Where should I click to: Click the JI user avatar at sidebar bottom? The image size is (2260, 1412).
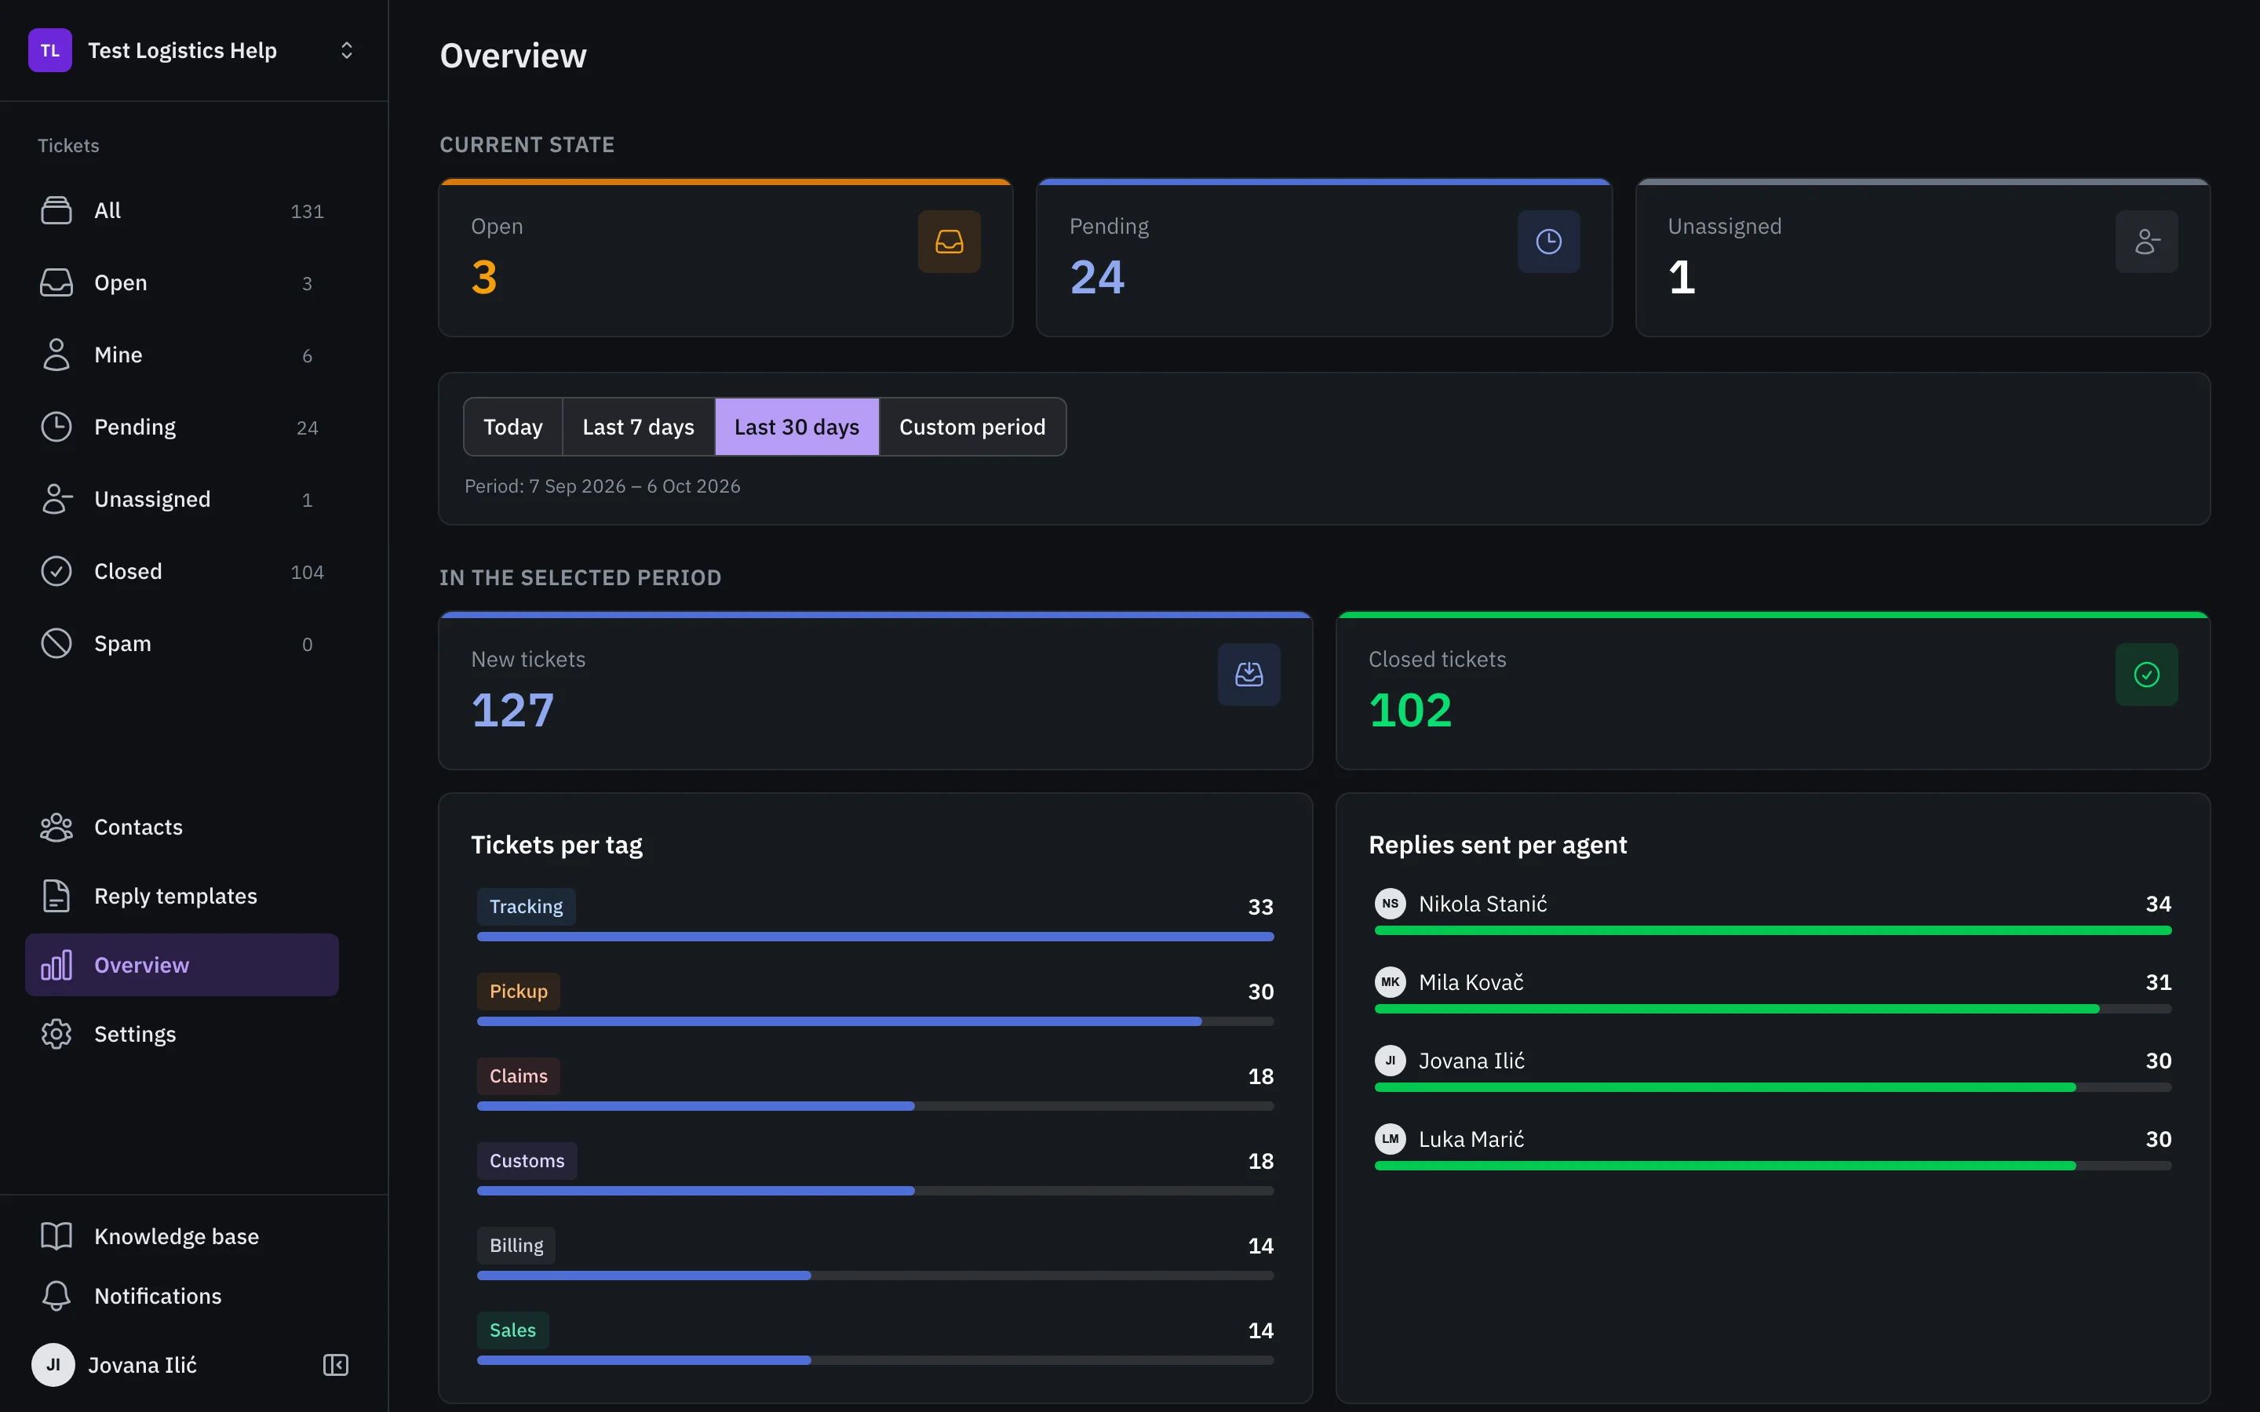[53, 1364]
